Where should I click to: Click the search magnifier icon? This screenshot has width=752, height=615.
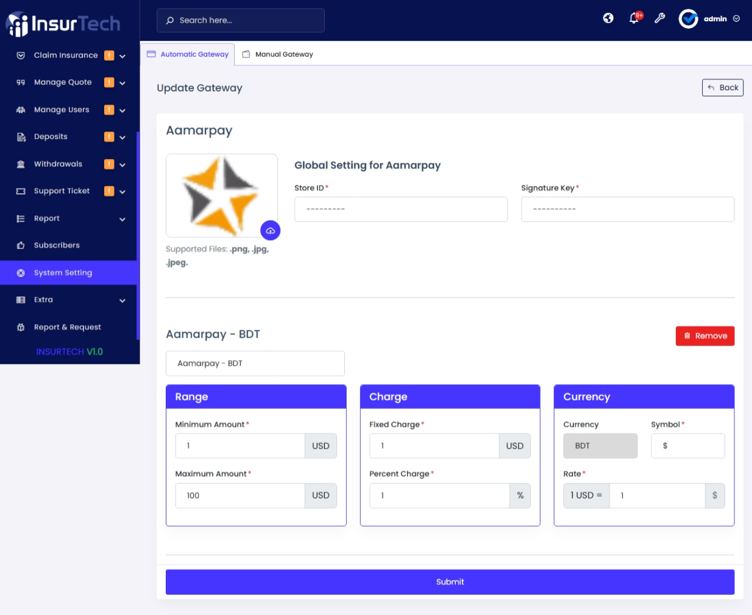(x=170, y=20)
